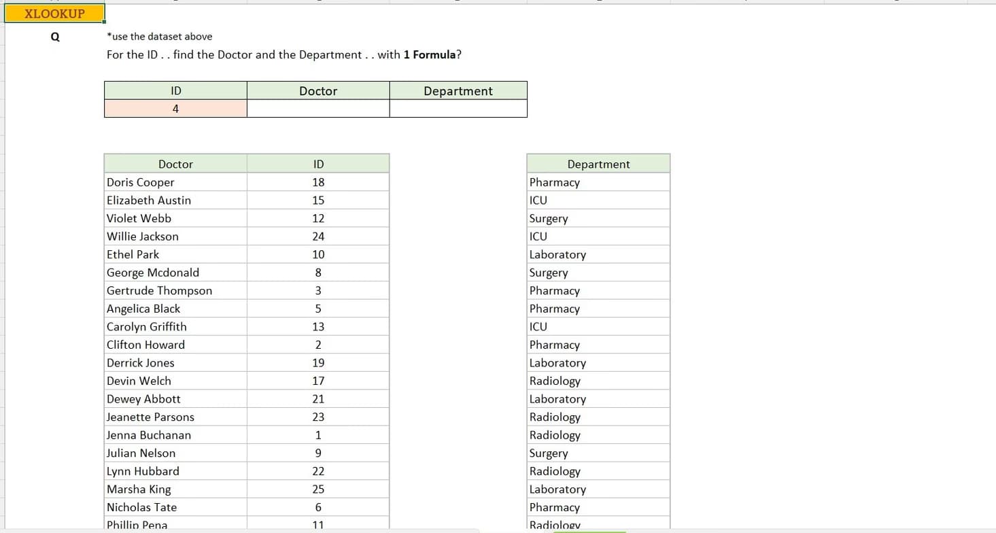Select the empty Doctor result cell

[x=318, y=109]
